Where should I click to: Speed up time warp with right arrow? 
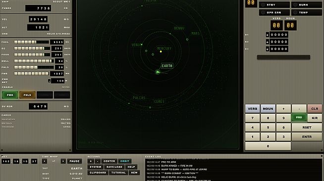coord(63,161)
